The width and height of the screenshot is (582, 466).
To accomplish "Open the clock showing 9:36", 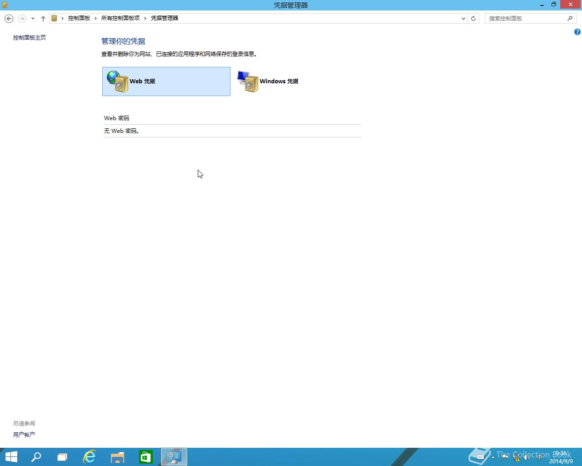I will coord(561,457).
